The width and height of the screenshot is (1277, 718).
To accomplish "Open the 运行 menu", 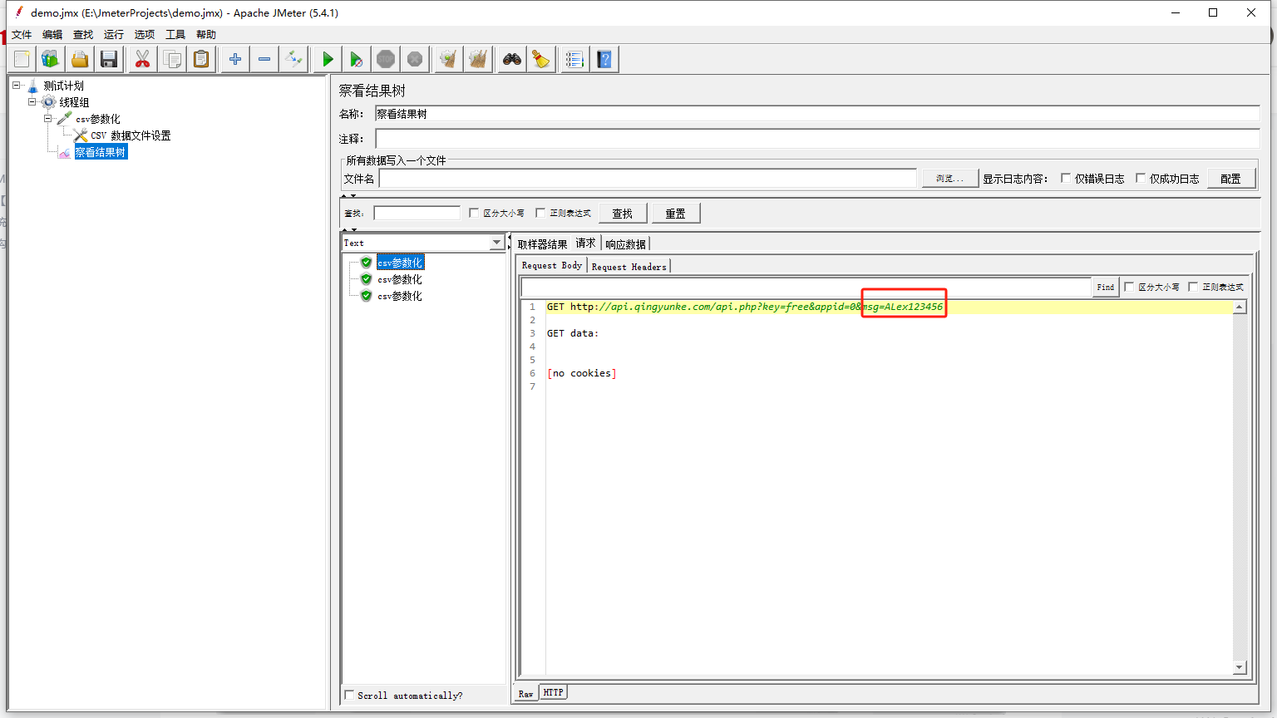I will (x=114, y=34).
